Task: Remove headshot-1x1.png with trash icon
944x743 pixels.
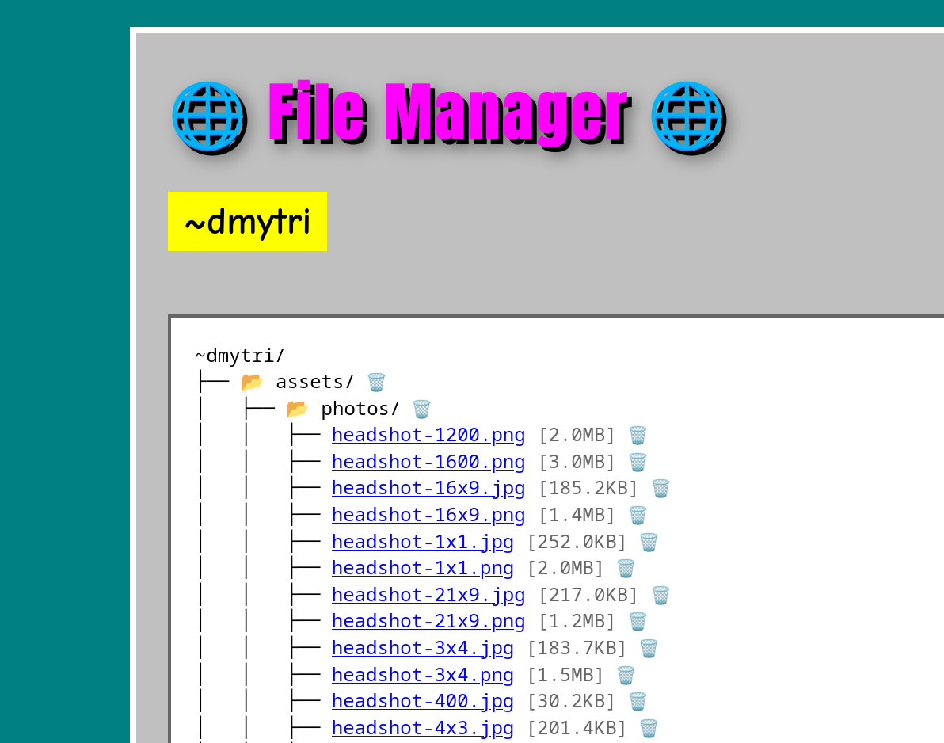Action: [x=626, y=569]
